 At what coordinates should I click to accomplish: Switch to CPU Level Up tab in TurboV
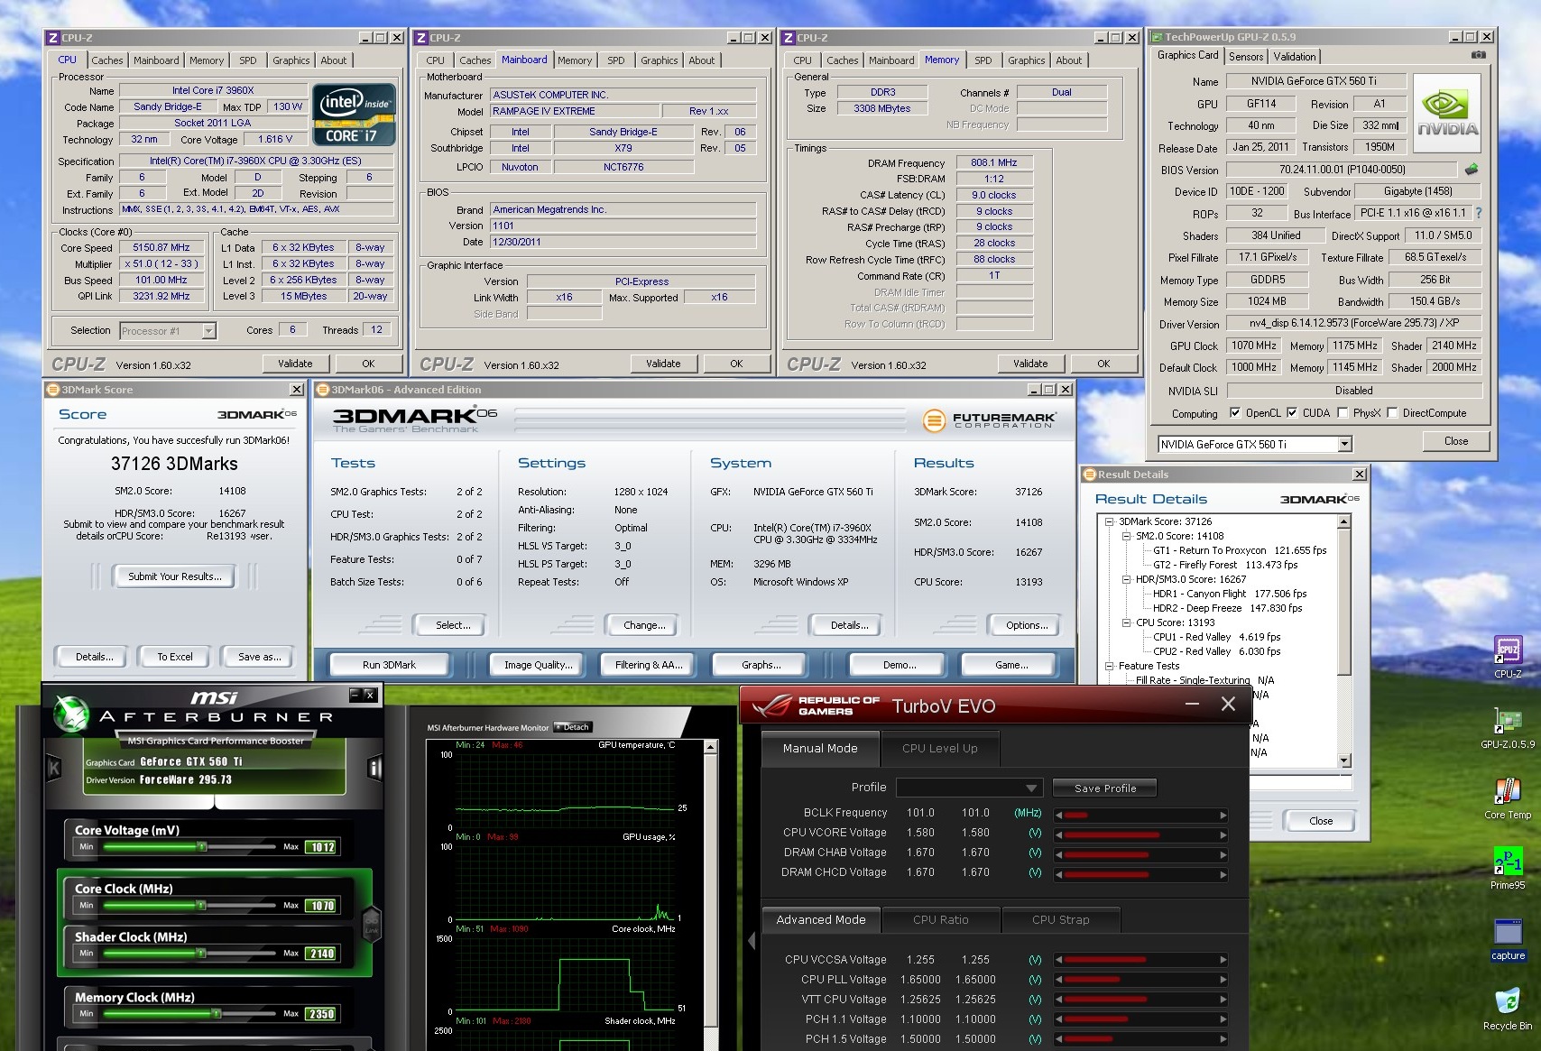pyautogui.click(x=939, y=749)
